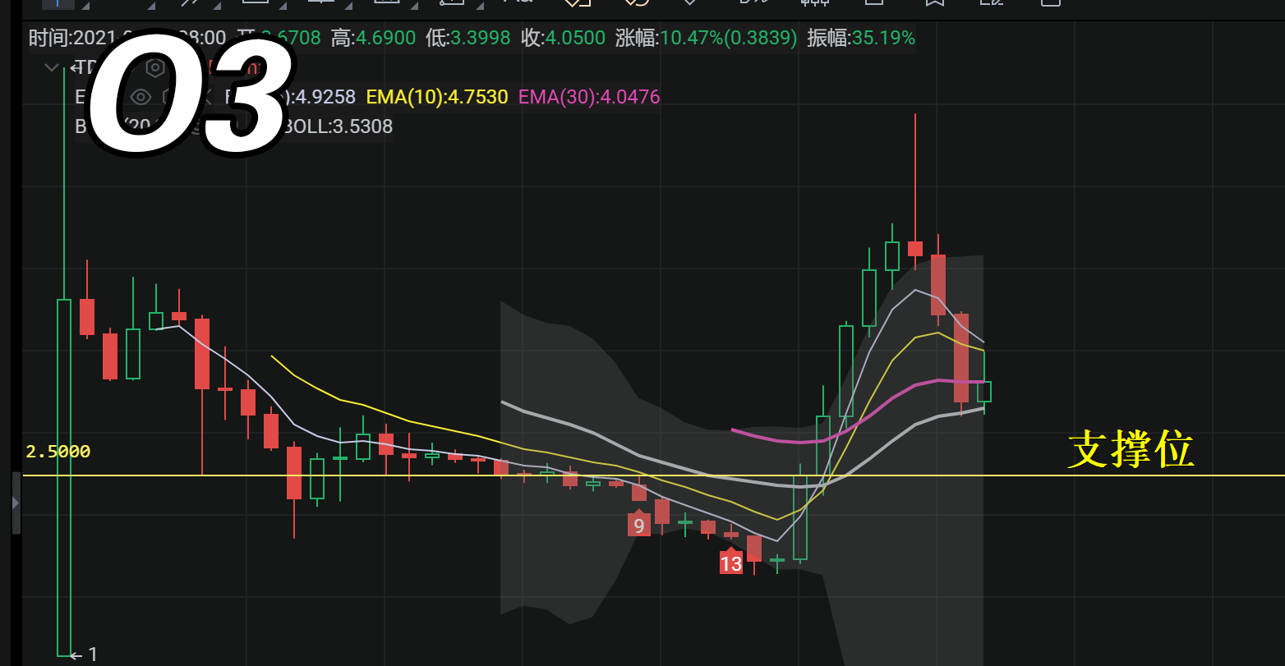Screen dimensions: 1285x666
Task: Select the EMA(30):4.0476 legend label
Action: tap(589, 98)
